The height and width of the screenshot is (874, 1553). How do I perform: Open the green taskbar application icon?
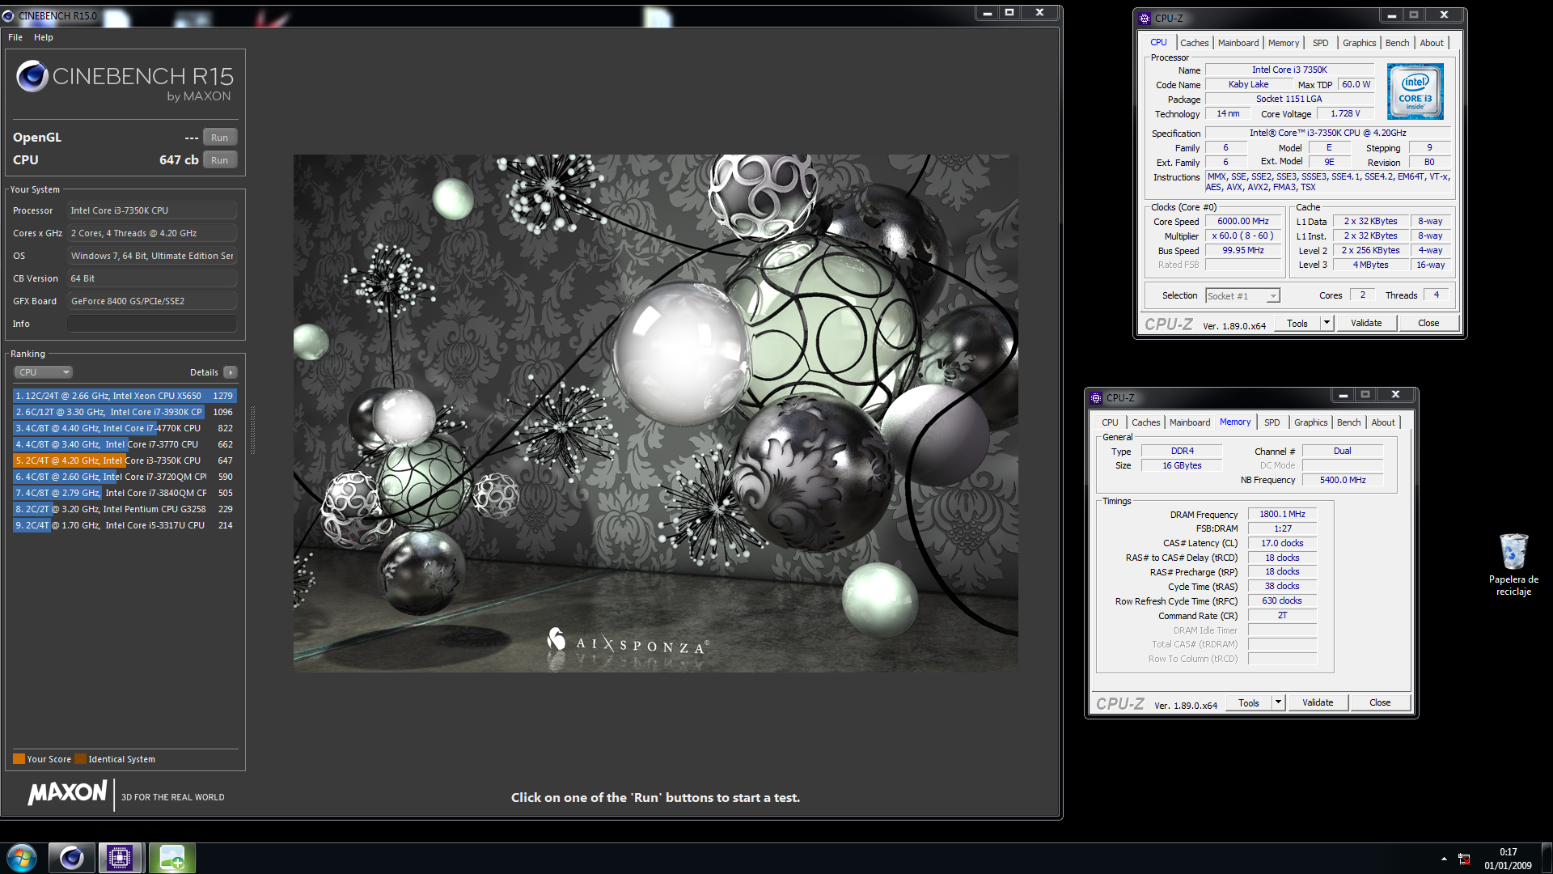pos(171,858)
